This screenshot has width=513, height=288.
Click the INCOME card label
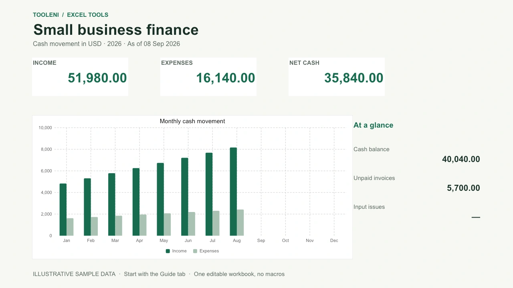44,63
